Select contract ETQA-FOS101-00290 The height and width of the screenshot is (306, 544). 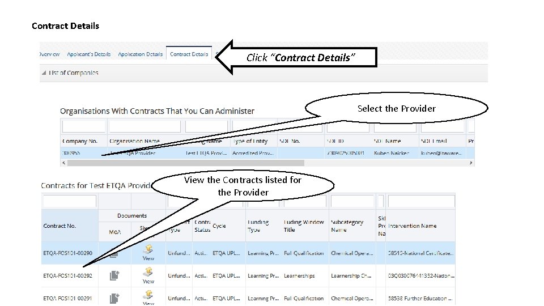coord(67,253)
